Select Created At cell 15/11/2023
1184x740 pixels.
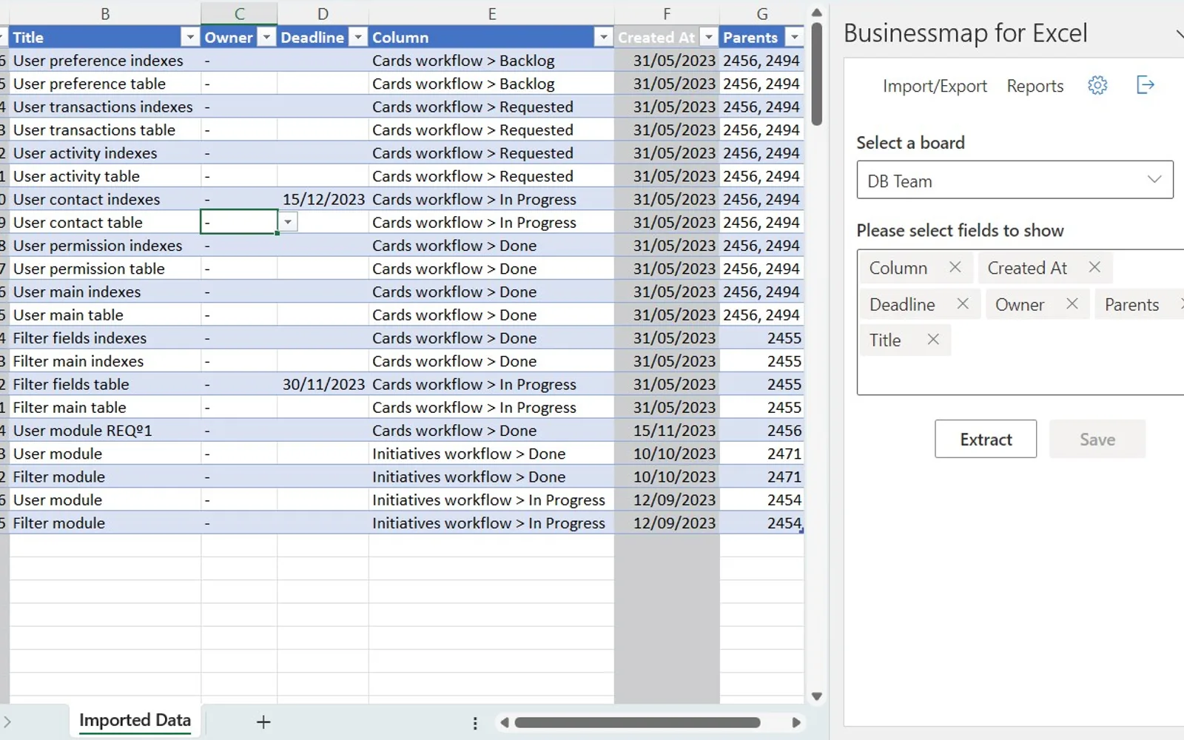click(x=667, y=431)
